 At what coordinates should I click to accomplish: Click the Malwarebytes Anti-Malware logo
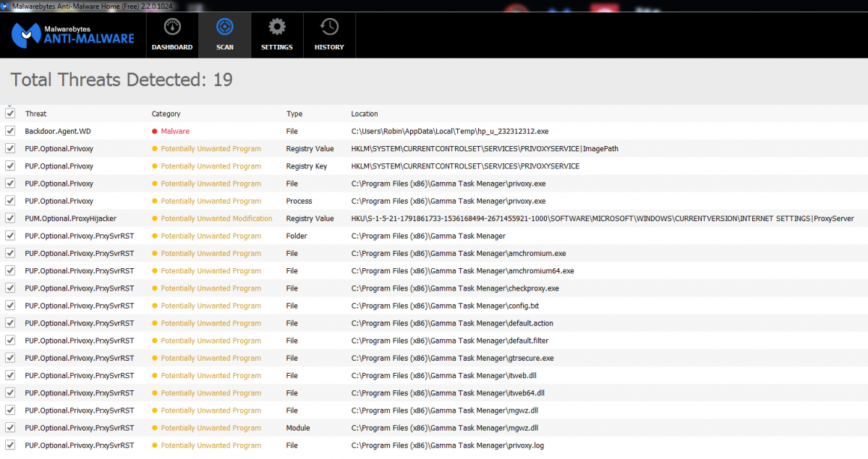point(73,34)
